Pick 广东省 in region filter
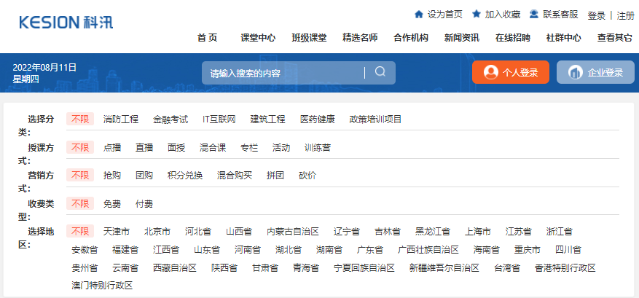This screenshot has height=298, width=639. (x=370, y=250)
